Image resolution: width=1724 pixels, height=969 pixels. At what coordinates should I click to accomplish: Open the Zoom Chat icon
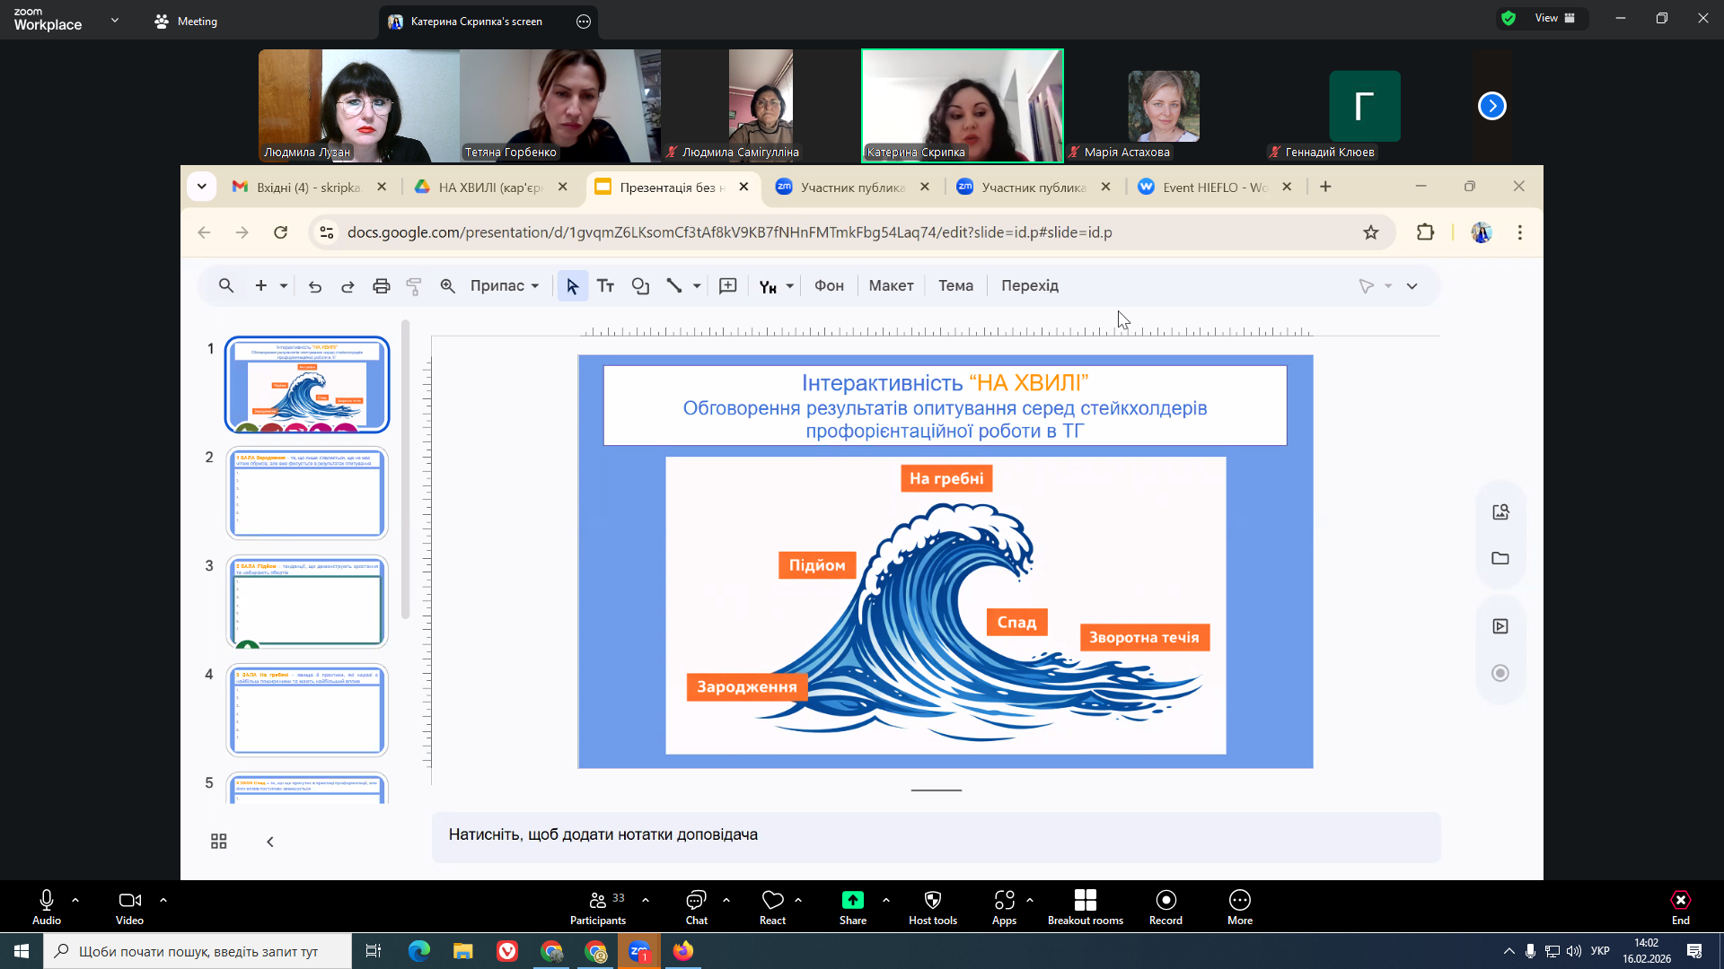696,900
